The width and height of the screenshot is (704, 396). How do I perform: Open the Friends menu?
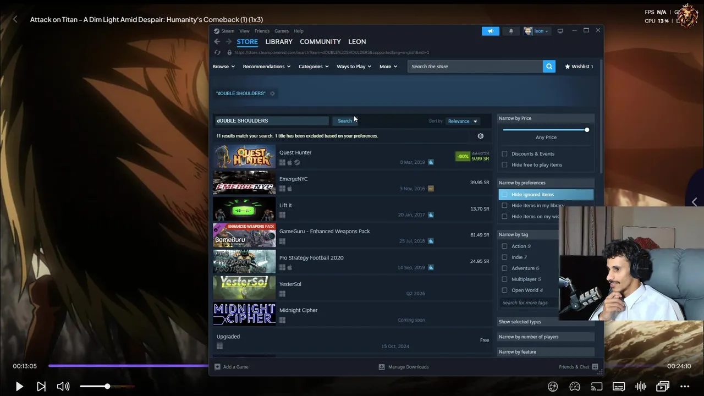click(x=262, y=31)
